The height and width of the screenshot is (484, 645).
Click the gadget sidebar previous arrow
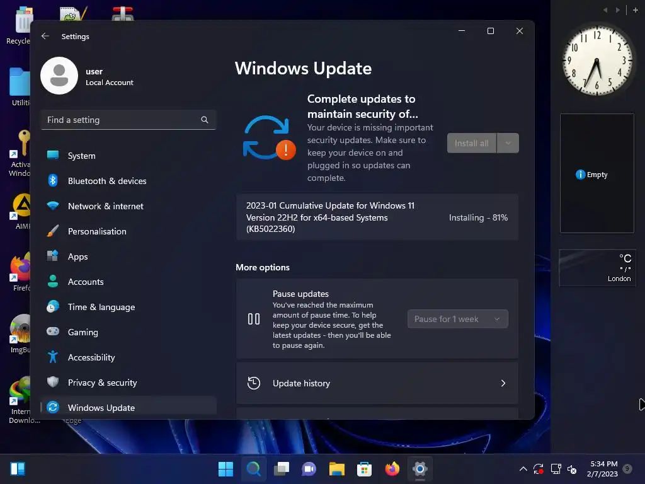click(x=605, y=10)
